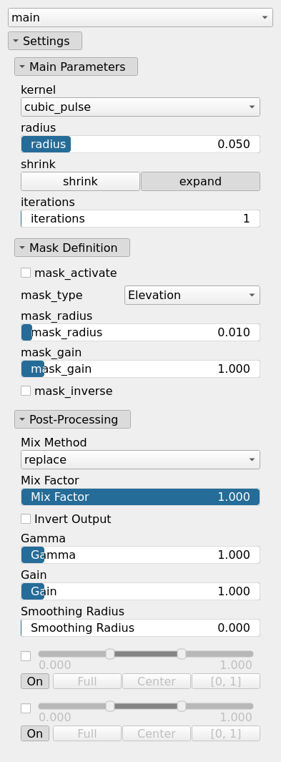Click the left handle of the first range slider
Viewport: 281px width, 762px height.
pos(110,654)
